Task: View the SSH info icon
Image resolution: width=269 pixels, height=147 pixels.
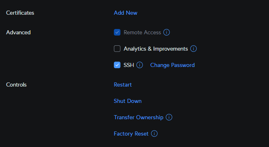Action: (x=140, y=65)
